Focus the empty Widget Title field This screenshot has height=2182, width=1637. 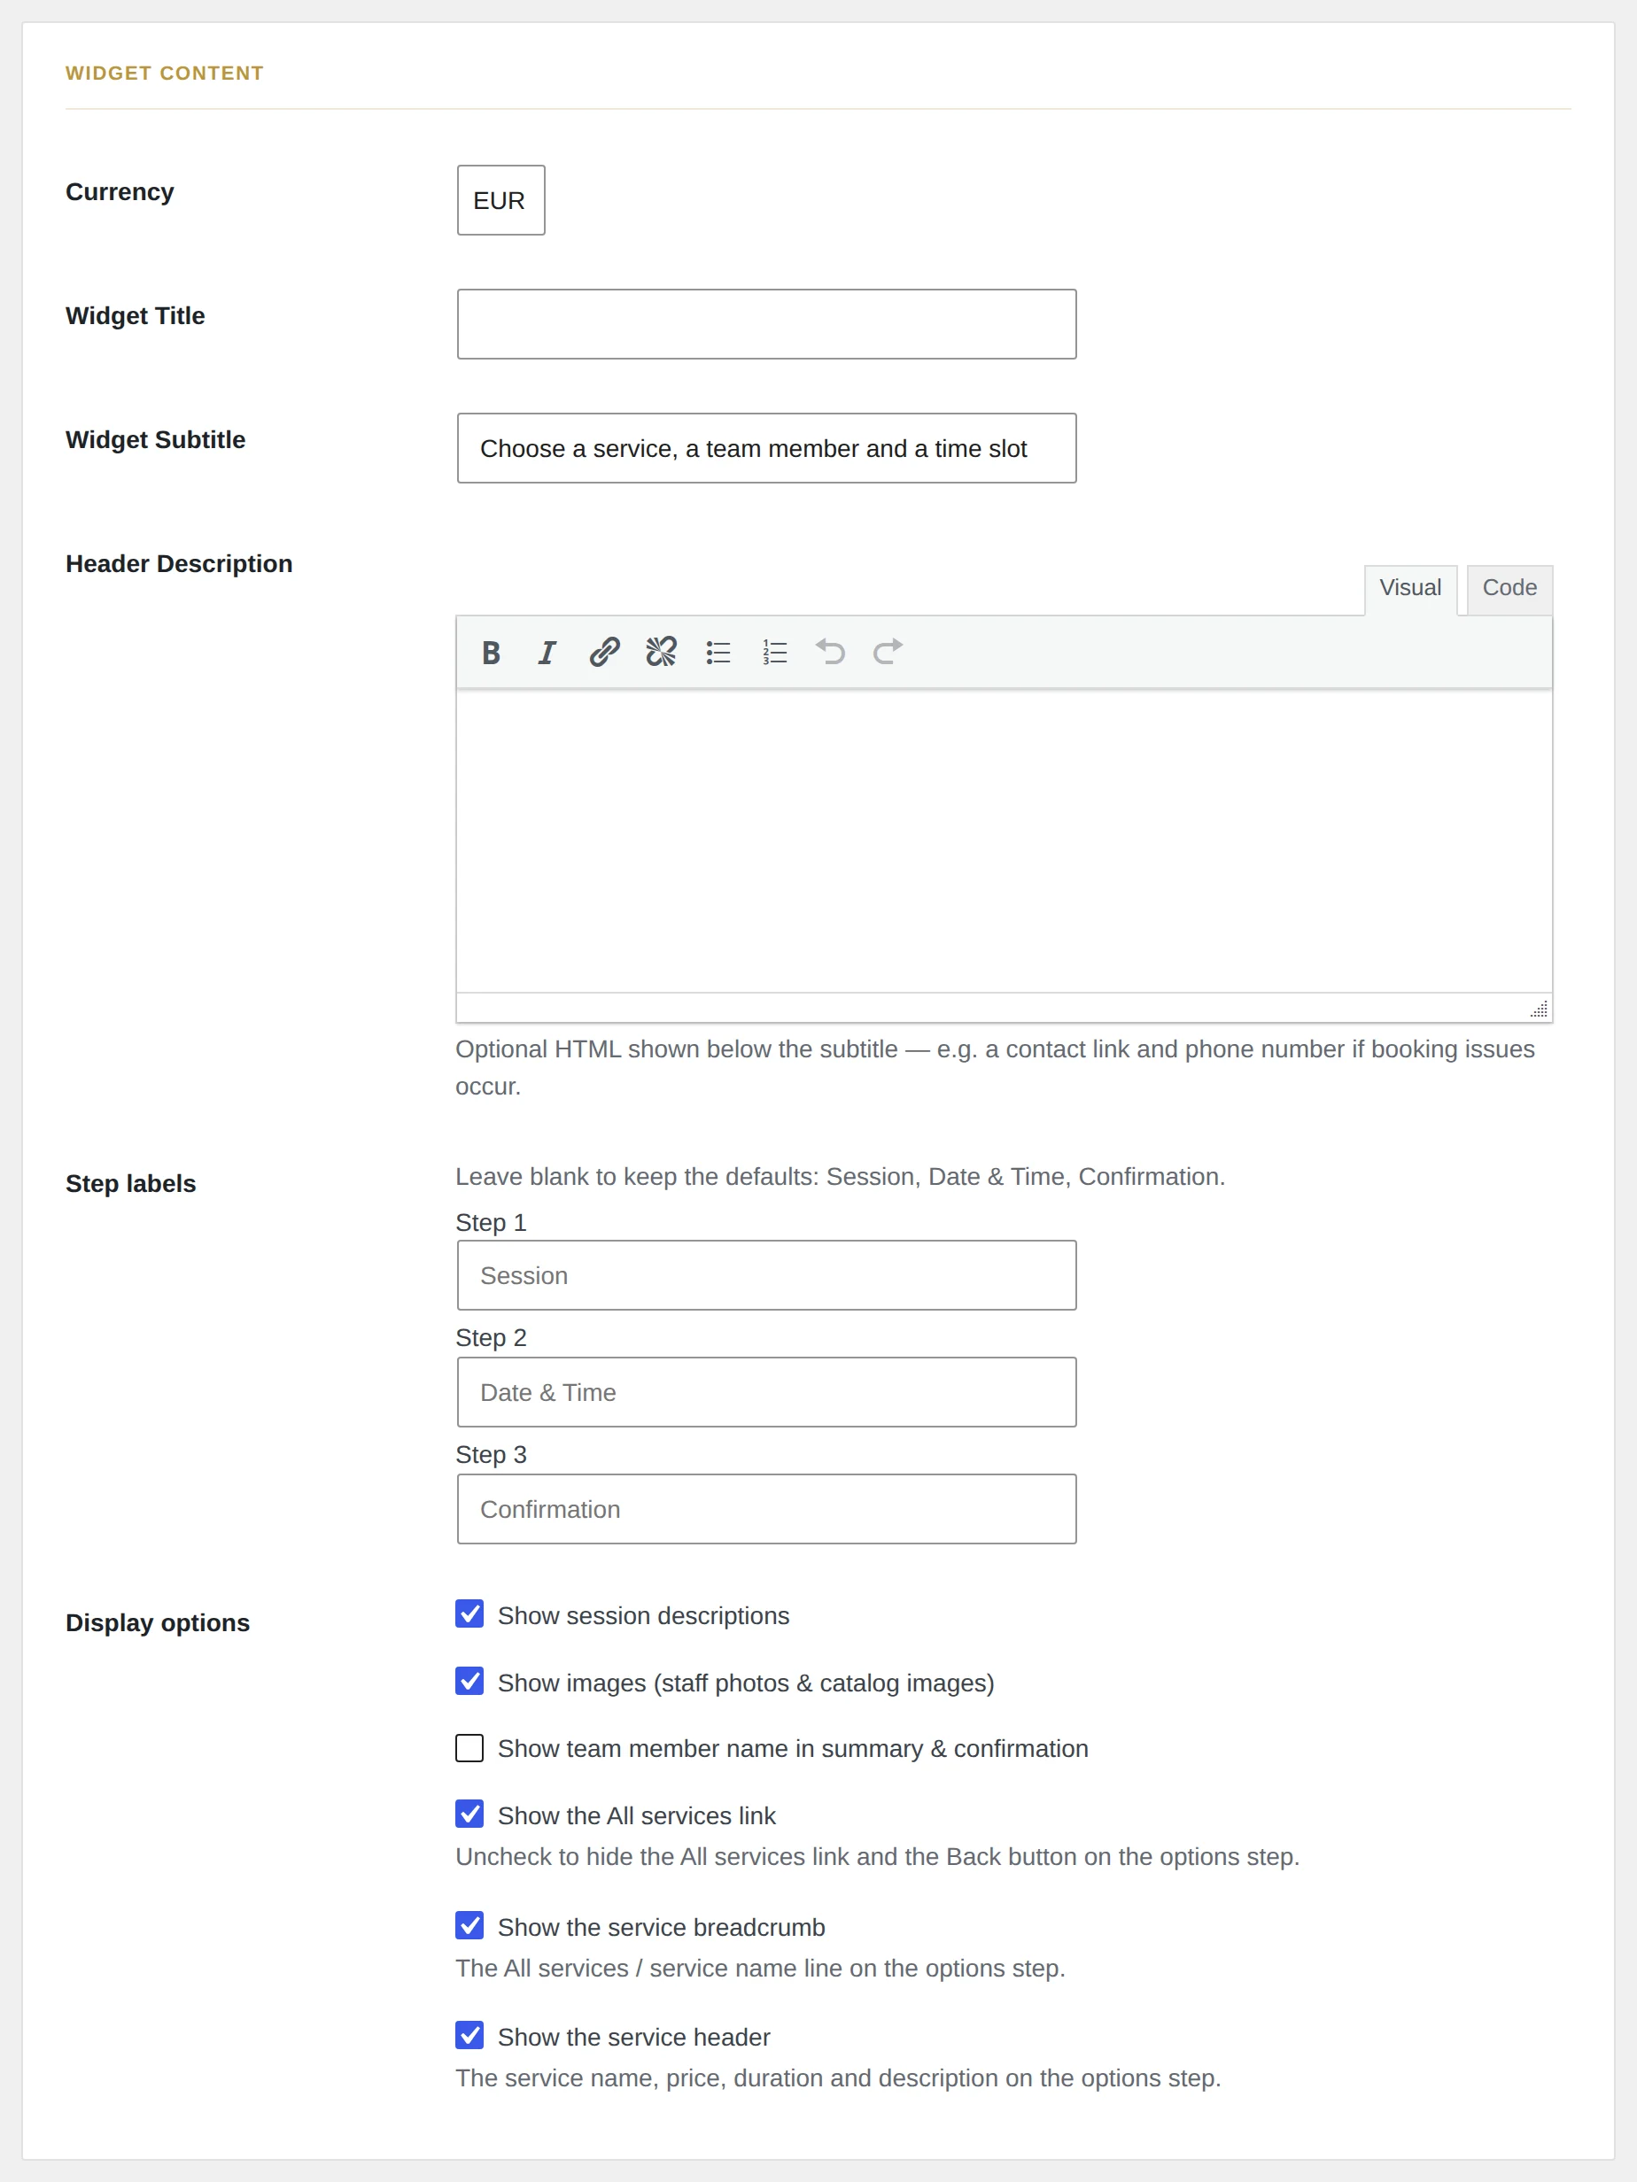pos(767,323)
